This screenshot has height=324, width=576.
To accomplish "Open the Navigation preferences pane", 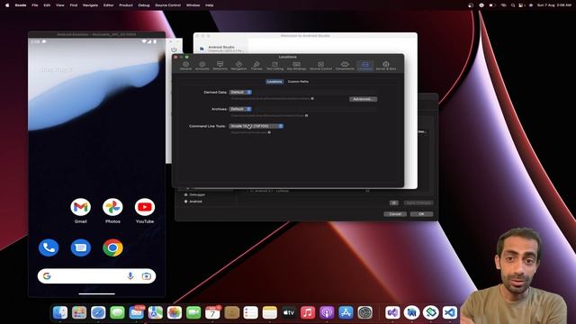I will pos(238,66).
